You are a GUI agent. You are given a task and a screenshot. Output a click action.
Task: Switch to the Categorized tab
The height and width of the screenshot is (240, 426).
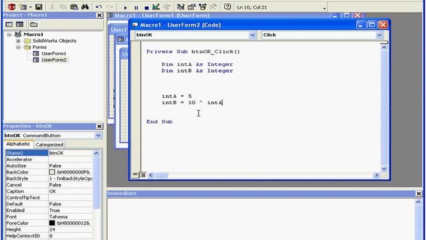[x=49, y=145]
